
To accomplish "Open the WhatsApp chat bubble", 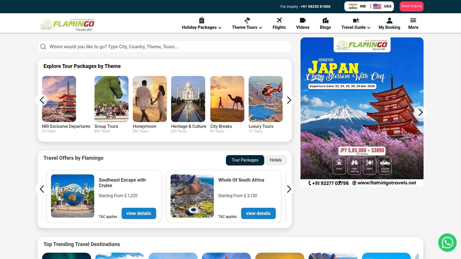I will point(447,243).
